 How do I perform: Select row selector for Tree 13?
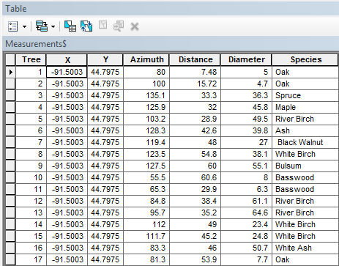pos(10,213)
